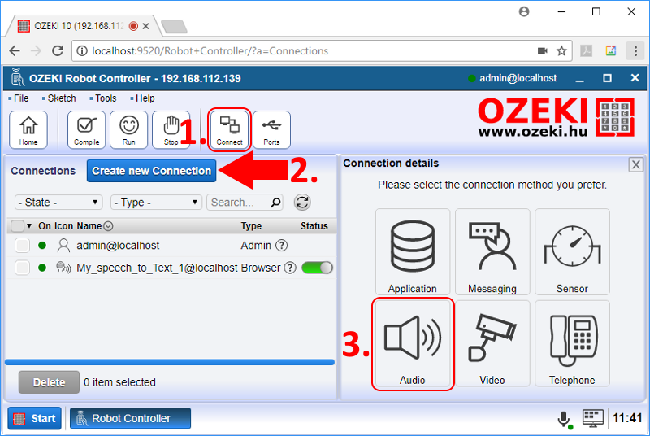Click the Type column header
The height and width of the screenshot is (436, 650).
(x=251, y=226)
